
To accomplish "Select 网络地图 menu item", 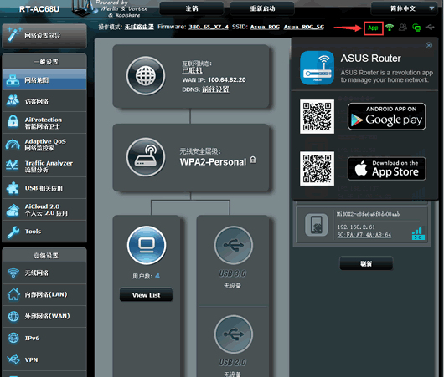I will click(44, 80).
